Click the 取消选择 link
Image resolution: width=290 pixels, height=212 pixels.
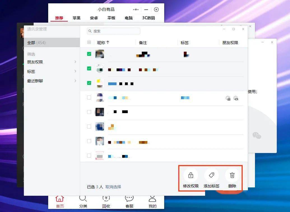coord(113,187)
